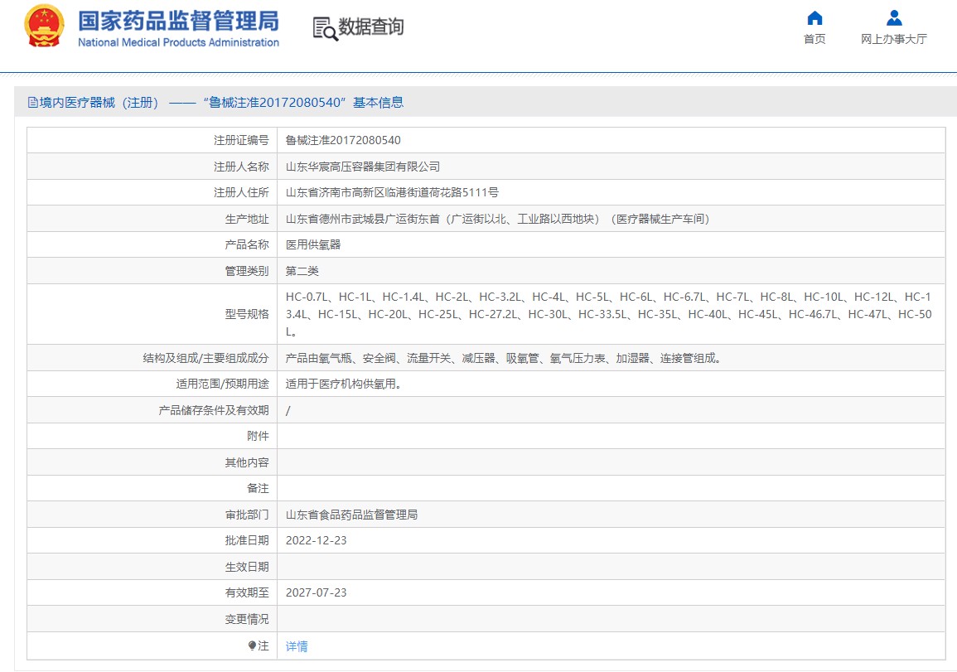This screenshot has width=957, height=672.
Task: Click the 生效日期 label
Action: click(247, 567)
